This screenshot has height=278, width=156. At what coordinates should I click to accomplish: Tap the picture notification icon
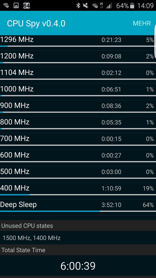tap(16, 5)
